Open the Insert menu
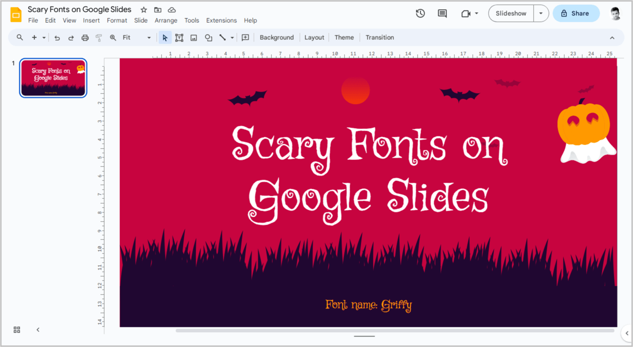Screen dimensions: 633x347 point(91,21)
